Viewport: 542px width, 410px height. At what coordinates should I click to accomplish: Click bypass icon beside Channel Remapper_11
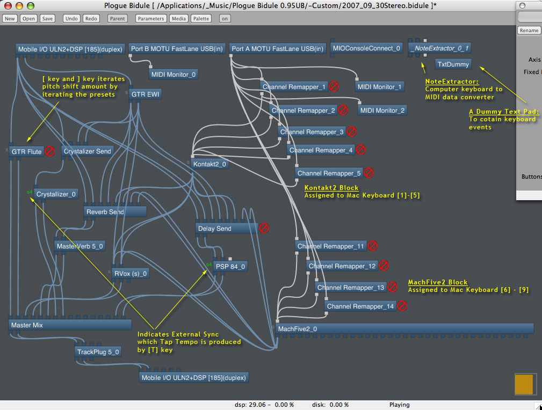(372, 246)
